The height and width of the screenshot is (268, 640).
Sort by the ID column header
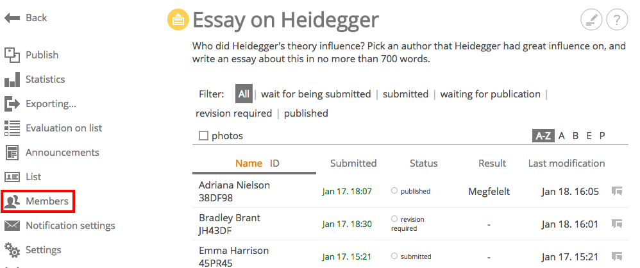click(x=274, y=163)
